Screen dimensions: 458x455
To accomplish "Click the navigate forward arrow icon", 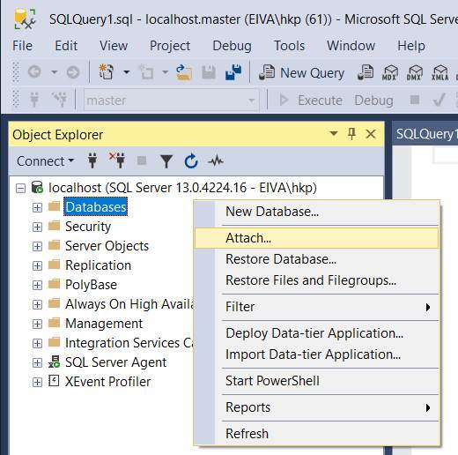I will coord(73,71).
